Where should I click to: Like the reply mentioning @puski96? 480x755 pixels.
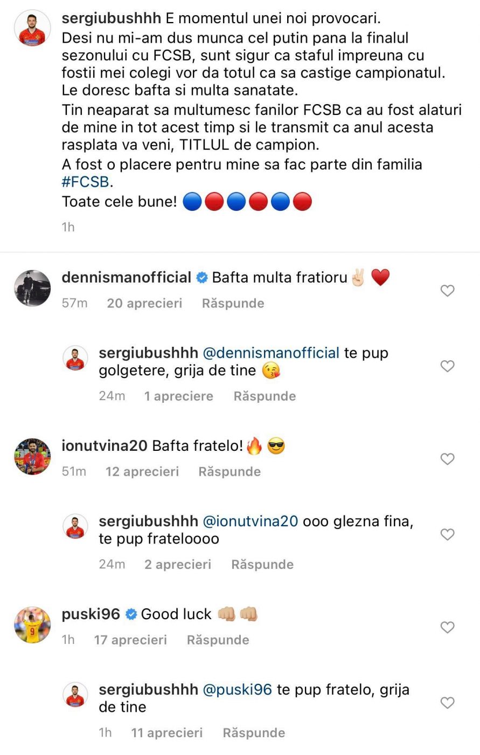tap(448, 703)
